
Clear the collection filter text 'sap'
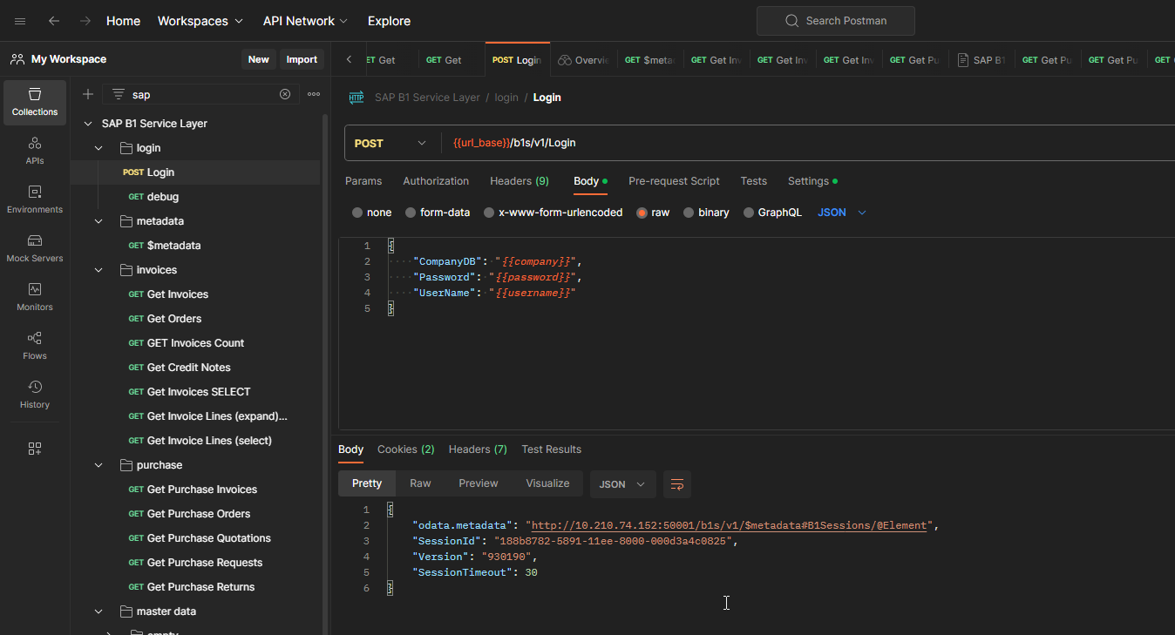pos(285,94)
